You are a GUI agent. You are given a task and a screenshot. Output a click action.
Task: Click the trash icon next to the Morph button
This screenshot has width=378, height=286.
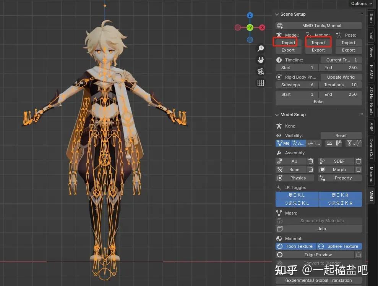358,169
